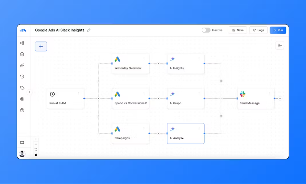Click the billing card icon in sidebar
Viewport: 306px width, 184px height.
coord(22,142)
